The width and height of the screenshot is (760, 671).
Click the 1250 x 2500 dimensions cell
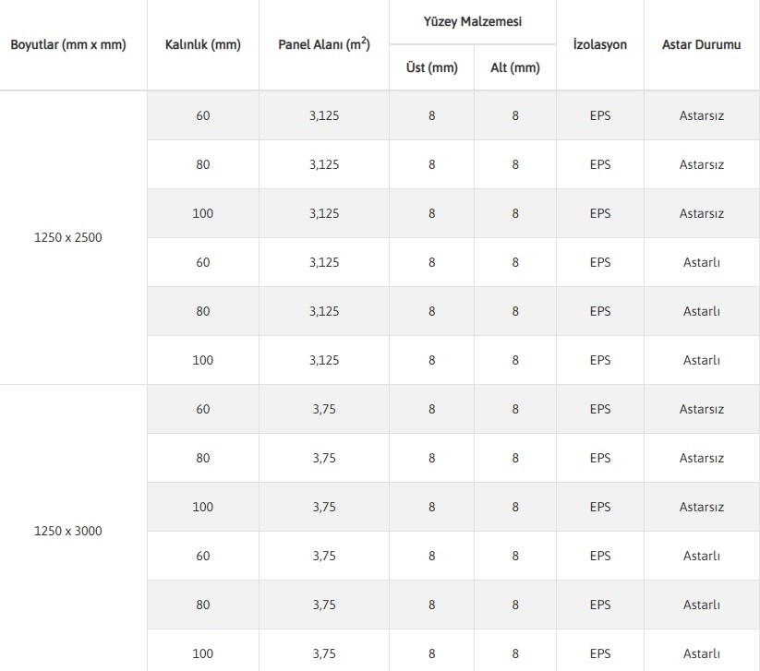(67, 237)
